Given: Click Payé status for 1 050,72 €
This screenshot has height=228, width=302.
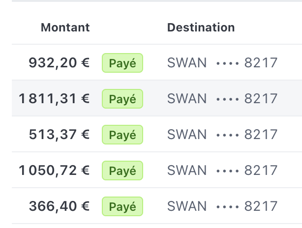Looking at the screenshot, I should pyautogui.click(x=122, y=171).
